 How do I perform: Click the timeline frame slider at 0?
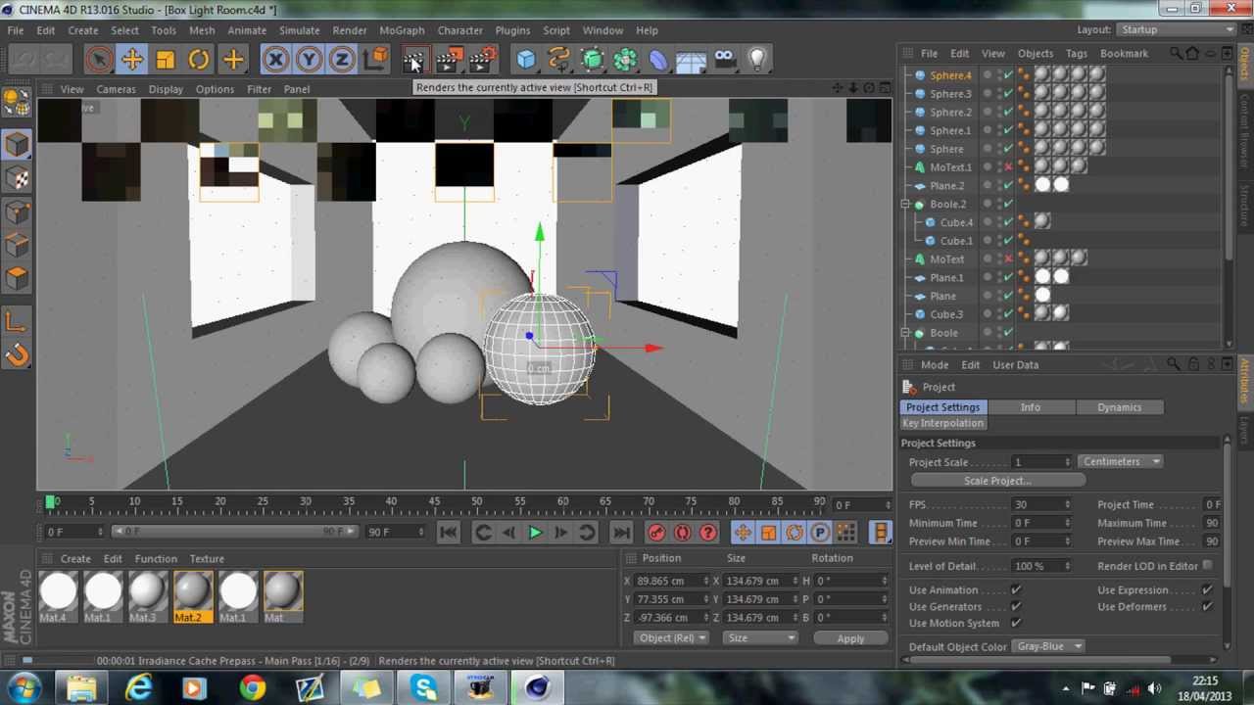click(51, 503)
